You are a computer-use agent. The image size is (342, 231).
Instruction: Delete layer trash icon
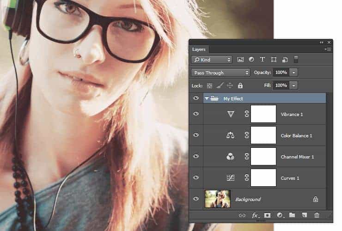coord(317,215)
